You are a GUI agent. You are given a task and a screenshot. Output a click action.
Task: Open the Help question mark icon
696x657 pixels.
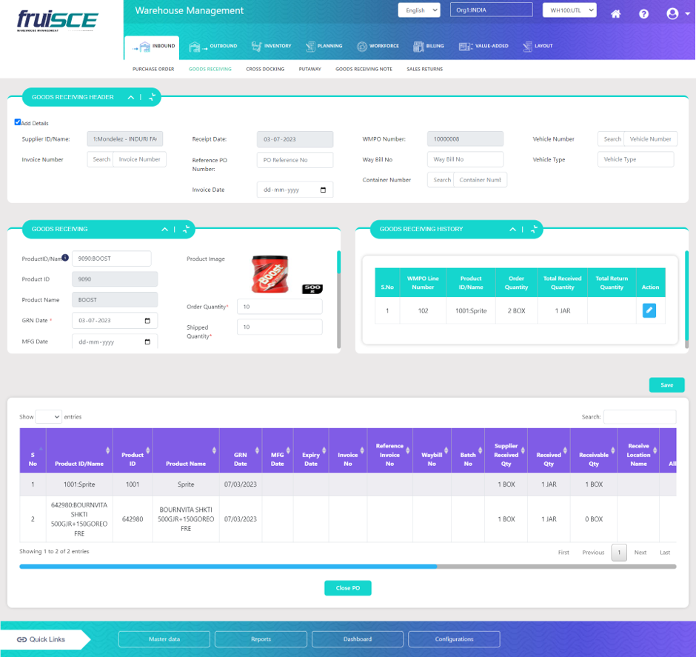pos(643,14)
